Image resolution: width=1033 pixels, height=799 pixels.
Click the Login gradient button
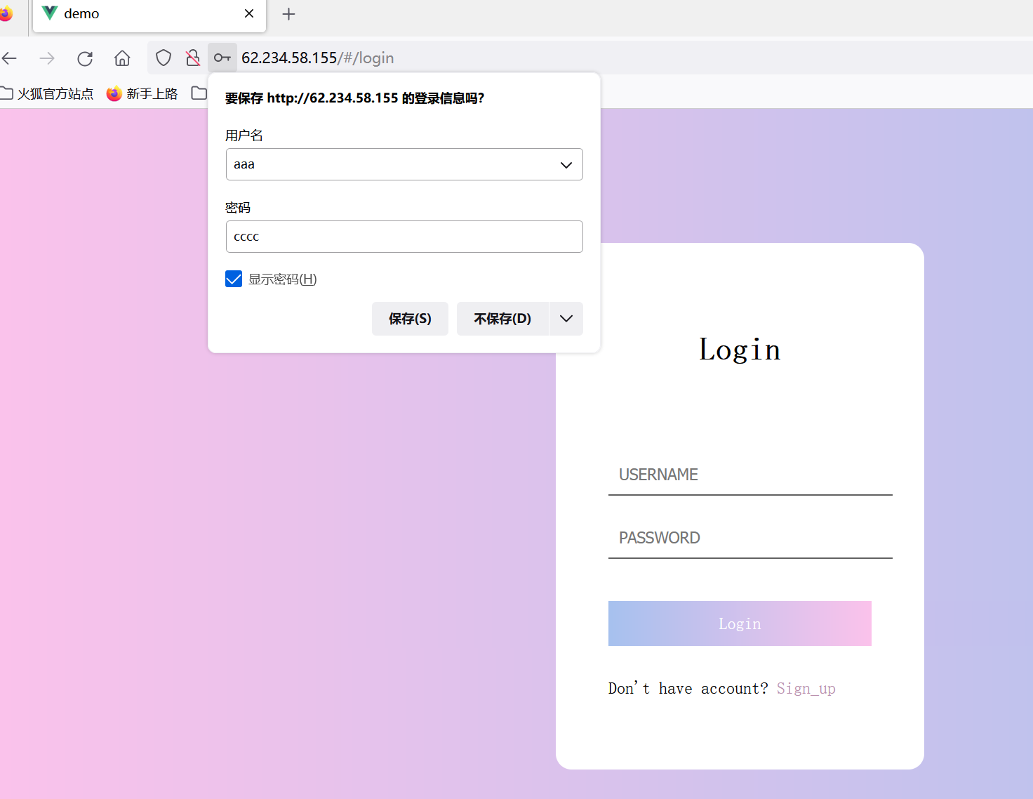click(740, 623)
